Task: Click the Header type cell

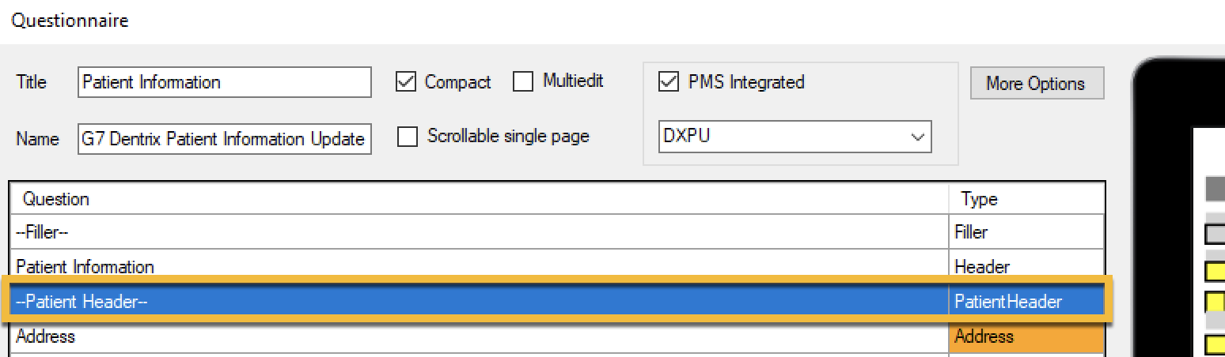Action: point(1026,265)
